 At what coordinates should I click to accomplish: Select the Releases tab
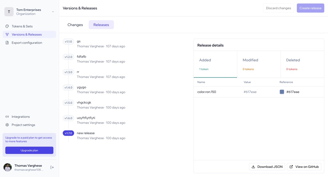101,25
